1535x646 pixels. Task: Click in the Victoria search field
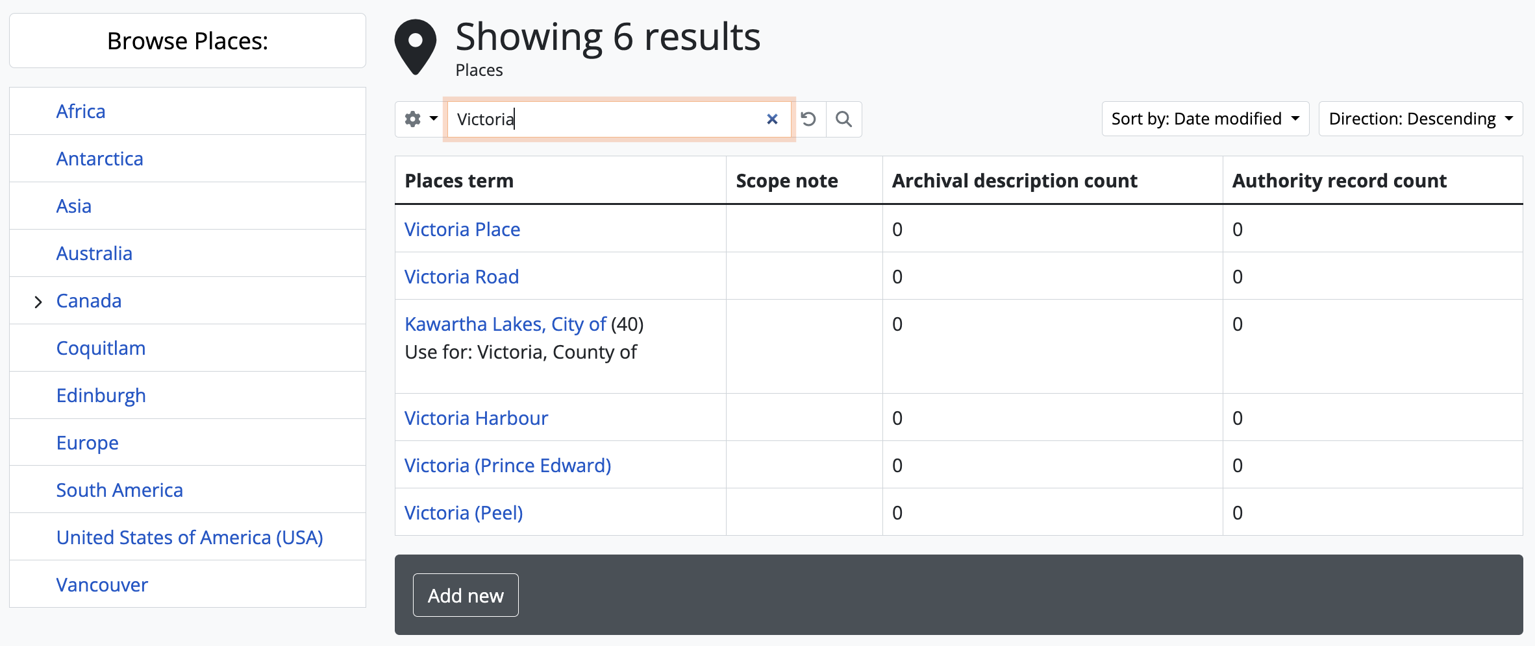point(604,119)
